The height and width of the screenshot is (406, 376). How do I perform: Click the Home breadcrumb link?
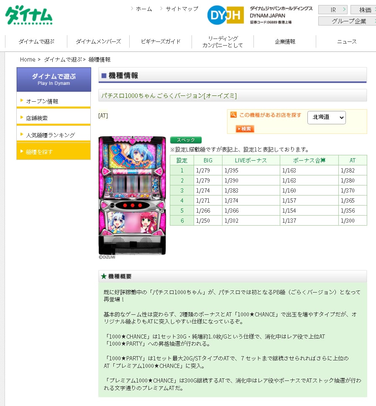point(28,59)
